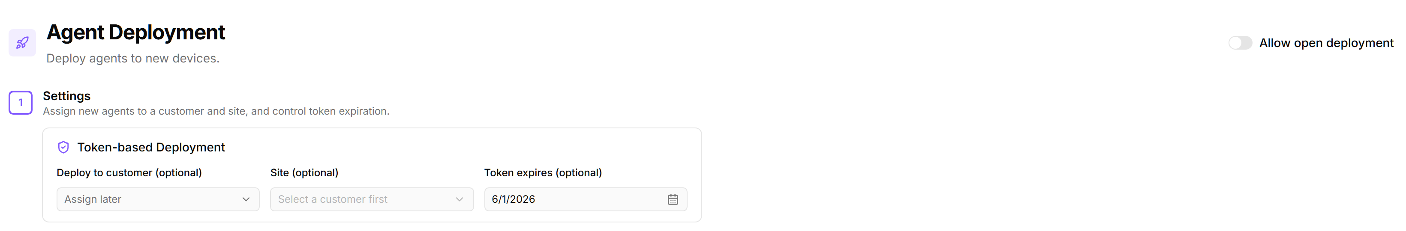1406x231 pixels.
Task: Click the rocket Agent Deployment icon
Action: point(22,42)
